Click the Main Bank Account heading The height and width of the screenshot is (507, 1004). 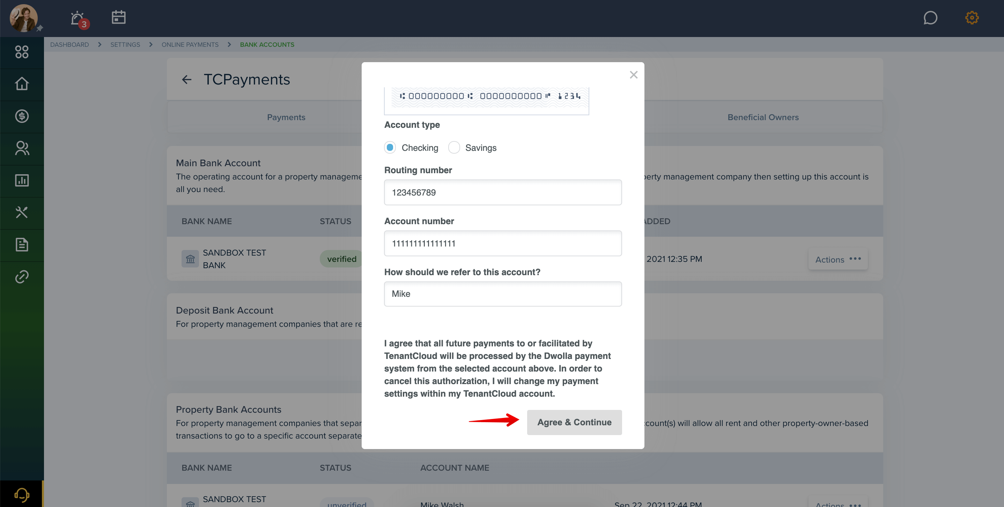click(218, 163)
